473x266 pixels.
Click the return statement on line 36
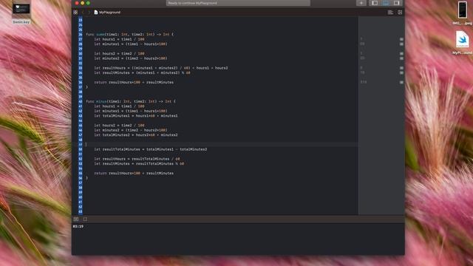tap(134, 82)
